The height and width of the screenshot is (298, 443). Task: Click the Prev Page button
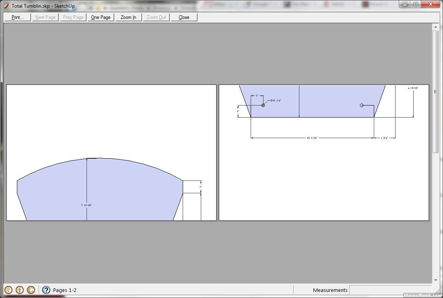click(x=73, y=17)
